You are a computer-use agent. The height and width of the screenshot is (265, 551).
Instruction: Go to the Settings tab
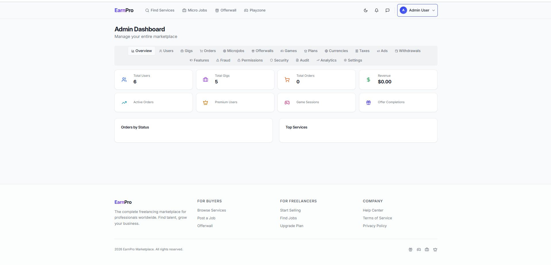point(353,60)
